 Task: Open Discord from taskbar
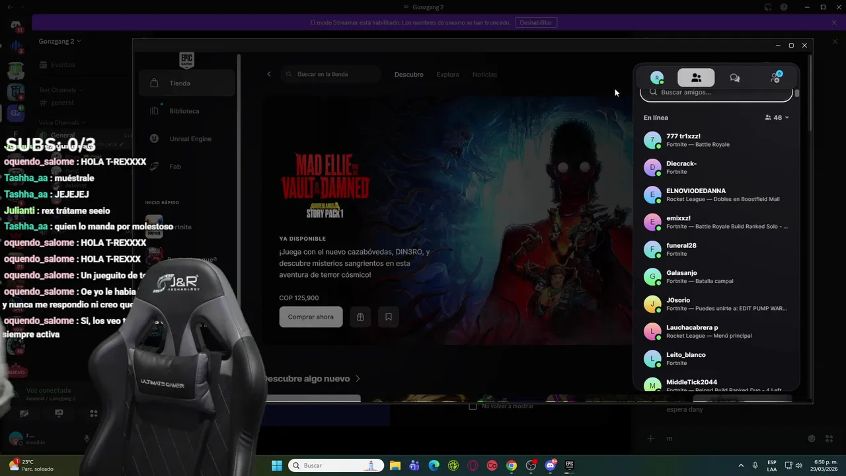[551, 465]
